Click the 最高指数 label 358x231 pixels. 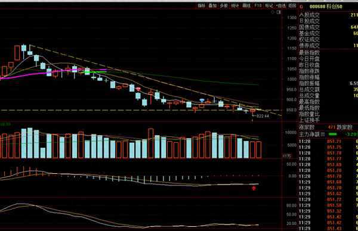click(309, 102)
